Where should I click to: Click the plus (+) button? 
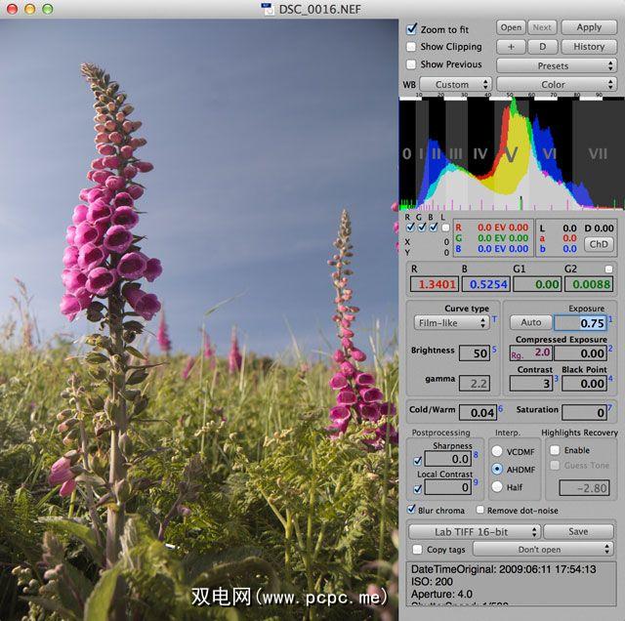(511, 46)
